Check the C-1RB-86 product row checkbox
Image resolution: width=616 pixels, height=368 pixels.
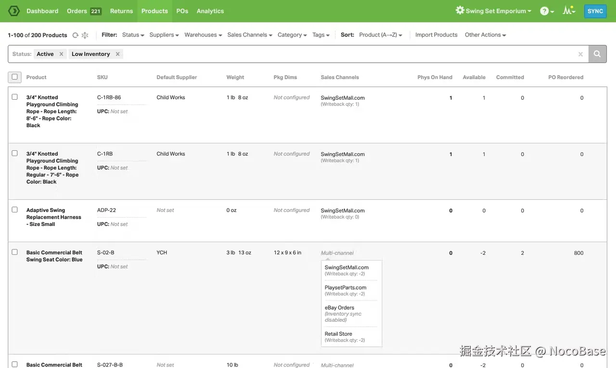click(x=14, y=97)
